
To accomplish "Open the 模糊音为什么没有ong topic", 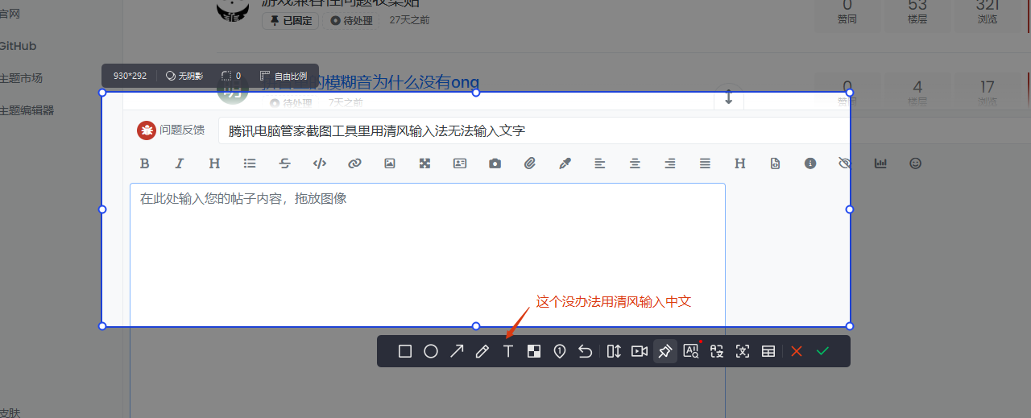I will coord(371,82).
